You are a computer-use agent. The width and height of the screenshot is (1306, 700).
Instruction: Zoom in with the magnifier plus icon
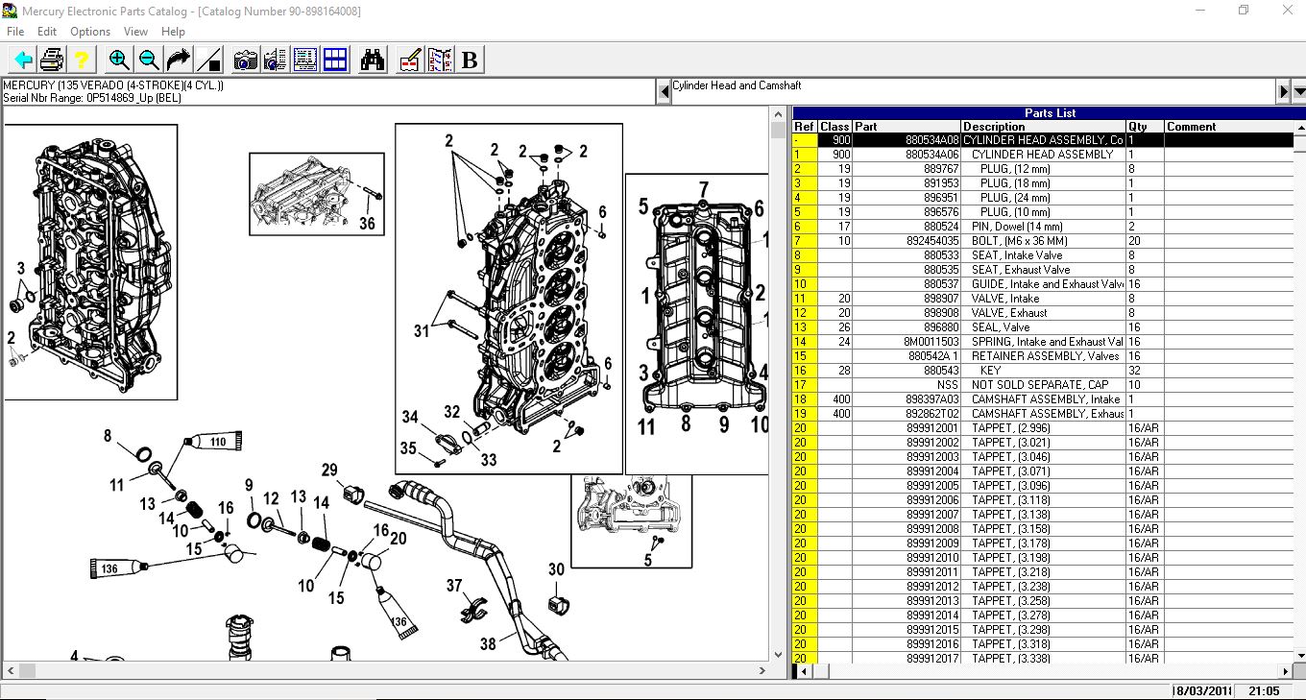119,60
